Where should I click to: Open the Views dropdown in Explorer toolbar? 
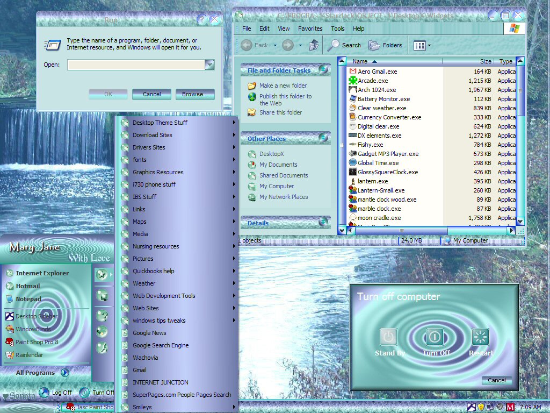pyautogui.click(x=422, y=45)
